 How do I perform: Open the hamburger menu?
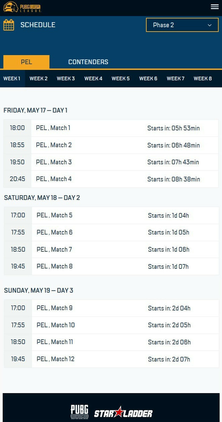pyautogui.click(x=215, y=7)
